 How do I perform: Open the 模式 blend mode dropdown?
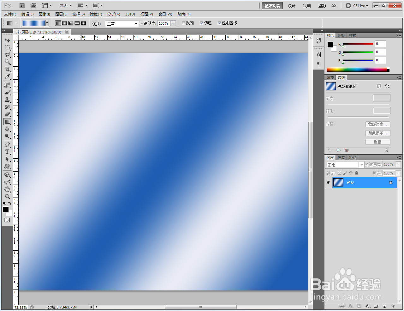pyautogui.click(x=122, y=24)
